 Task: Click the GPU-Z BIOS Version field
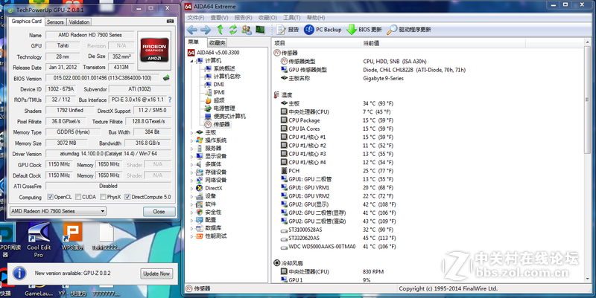(103, 78)
